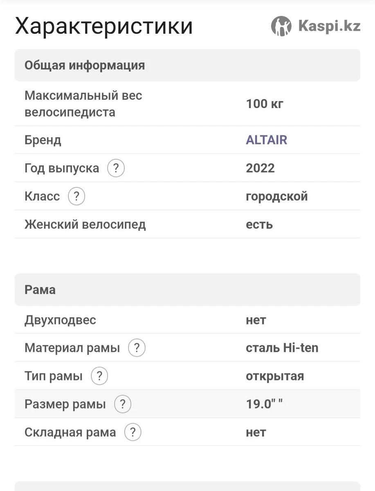375x491 pixels.
Task: Select the Общая информация section header
Action: pos(187,65)
